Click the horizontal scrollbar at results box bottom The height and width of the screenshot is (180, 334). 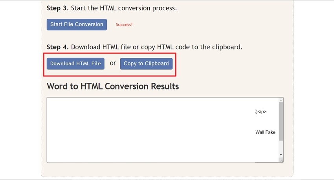267,161
